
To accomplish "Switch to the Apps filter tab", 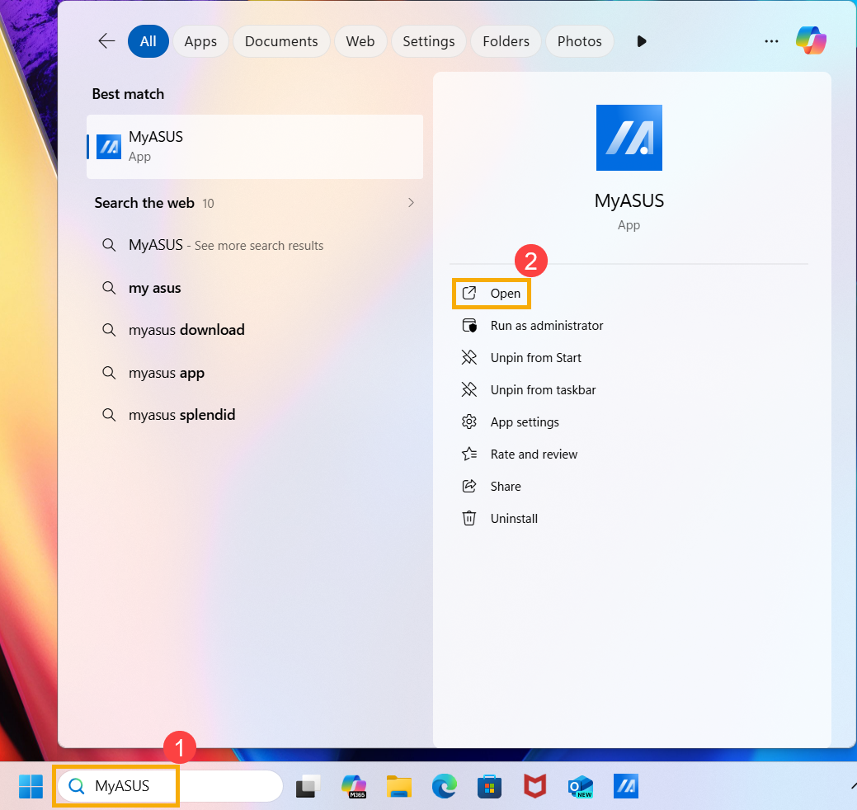I will (x=200, y=41).
